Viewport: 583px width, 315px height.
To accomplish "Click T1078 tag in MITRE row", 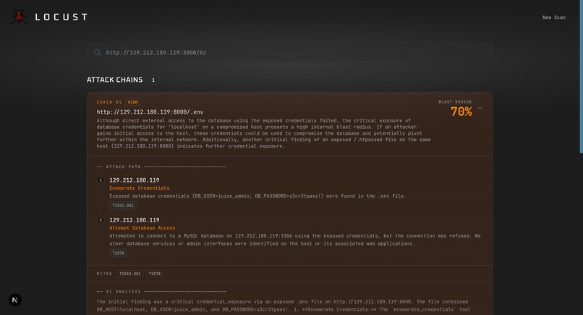I will pos(155,274).
